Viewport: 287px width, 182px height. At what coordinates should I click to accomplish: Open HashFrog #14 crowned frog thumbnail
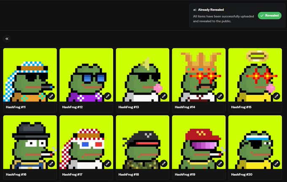point(199,75)
